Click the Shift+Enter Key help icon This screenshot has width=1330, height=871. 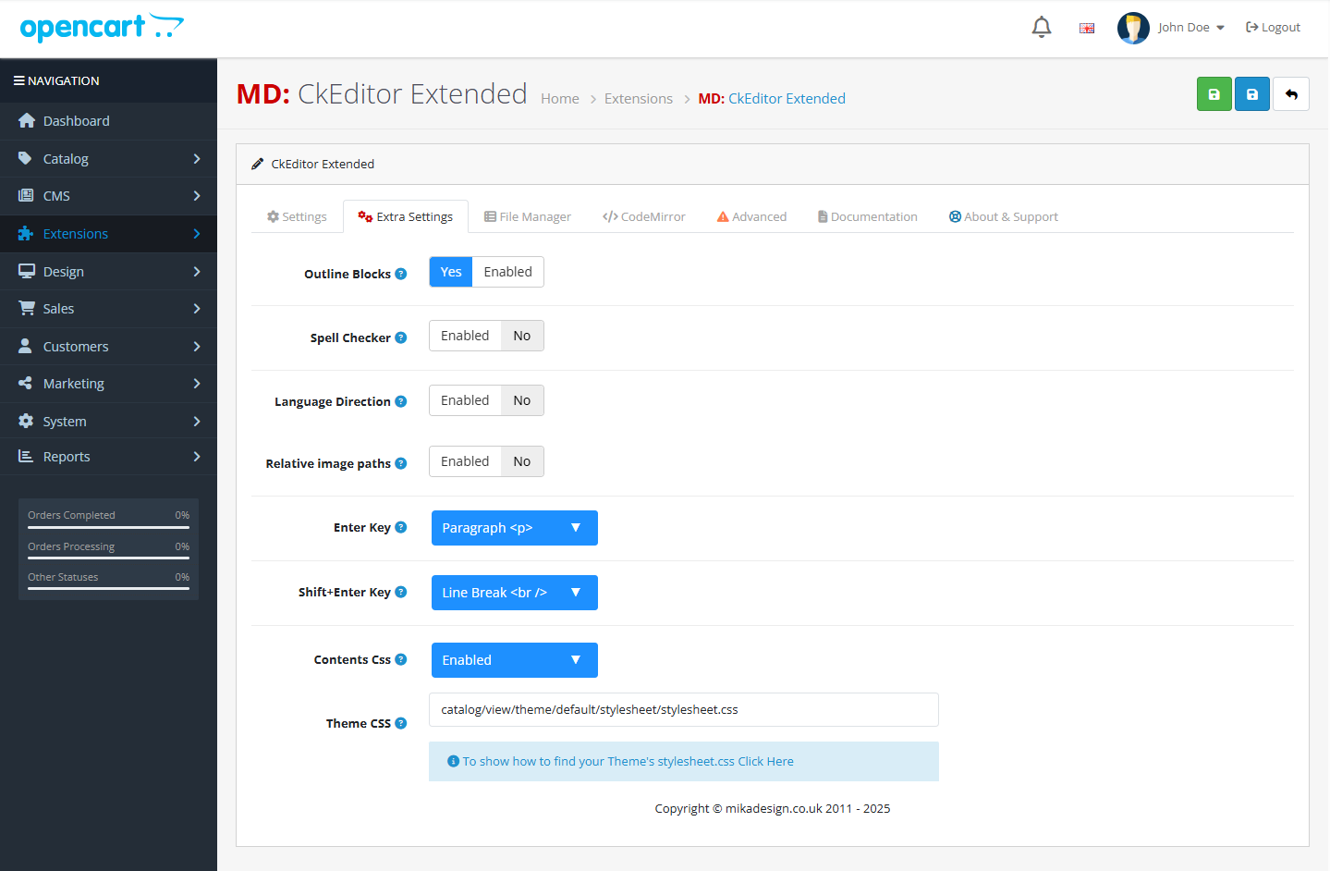pos(401,592)
